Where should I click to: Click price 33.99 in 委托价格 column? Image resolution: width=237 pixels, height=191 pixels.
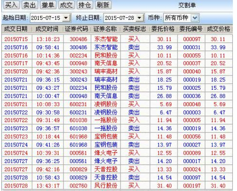pyautogui.click(x=164, y=47)
